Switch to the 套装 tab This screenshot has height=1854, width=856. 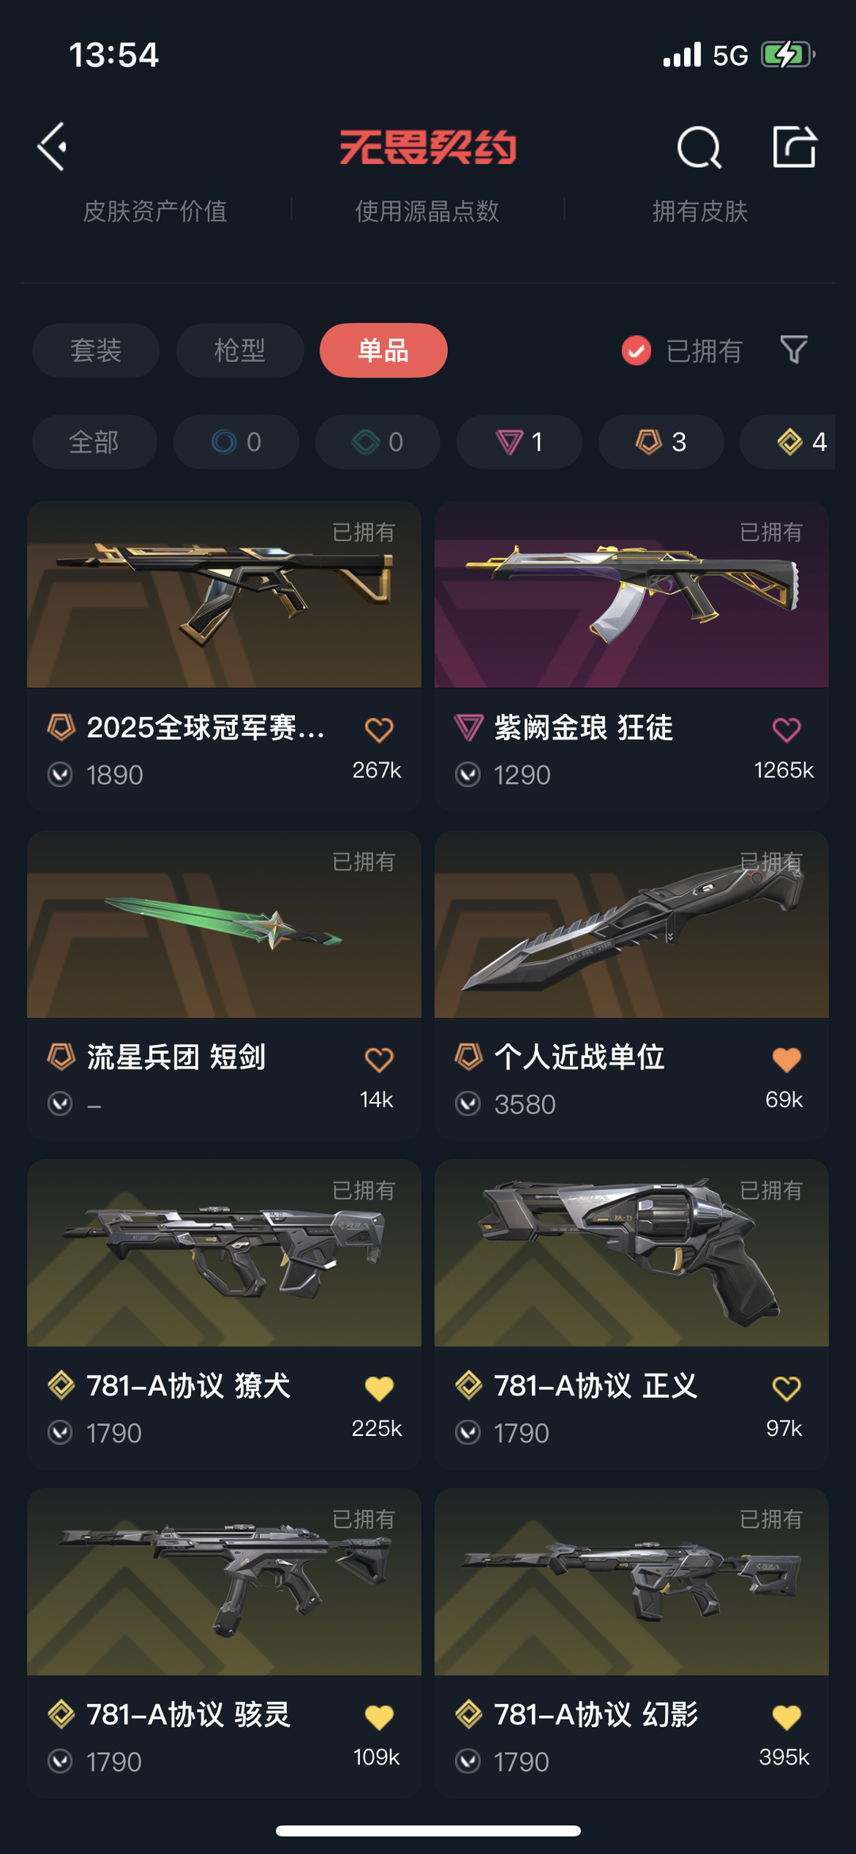click(96, 350)
